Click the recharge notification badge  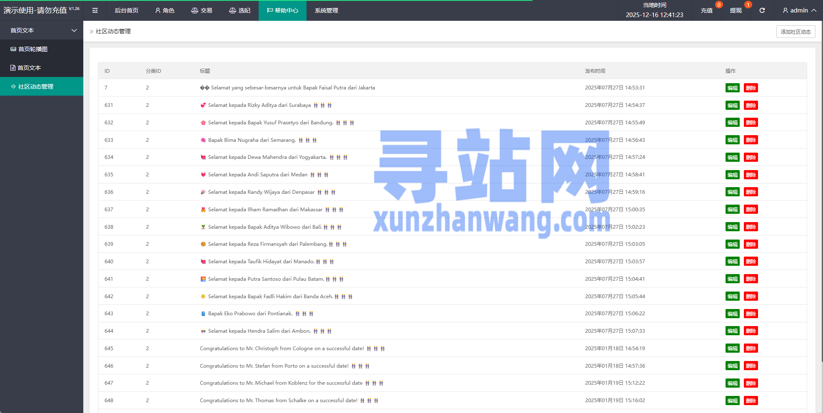pyautogui.click(x=718, y=5)
